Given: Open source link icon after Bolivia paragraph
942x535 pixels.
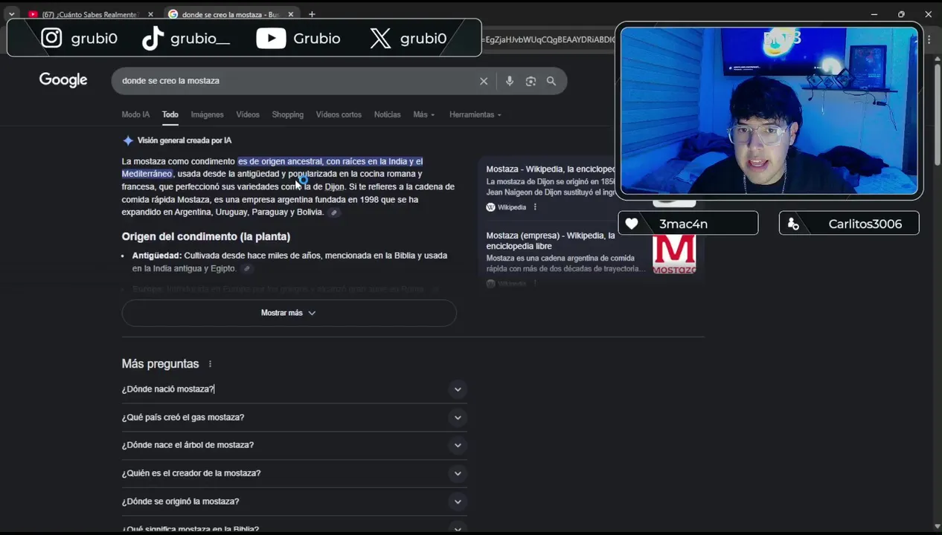Looking at the screenshot, I should pos(334,213).
